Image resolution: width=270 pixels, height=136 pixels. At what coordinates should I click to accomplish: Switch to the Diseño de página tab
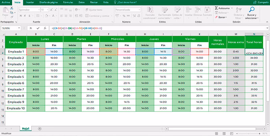pyautogui.click(x=49, y=2)
